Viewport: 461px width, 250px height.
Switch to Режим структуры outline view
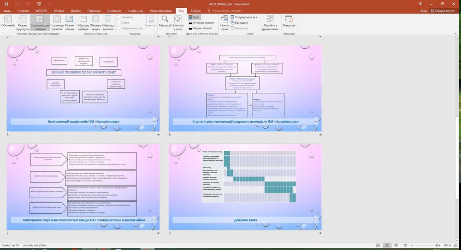pos(23,23)
